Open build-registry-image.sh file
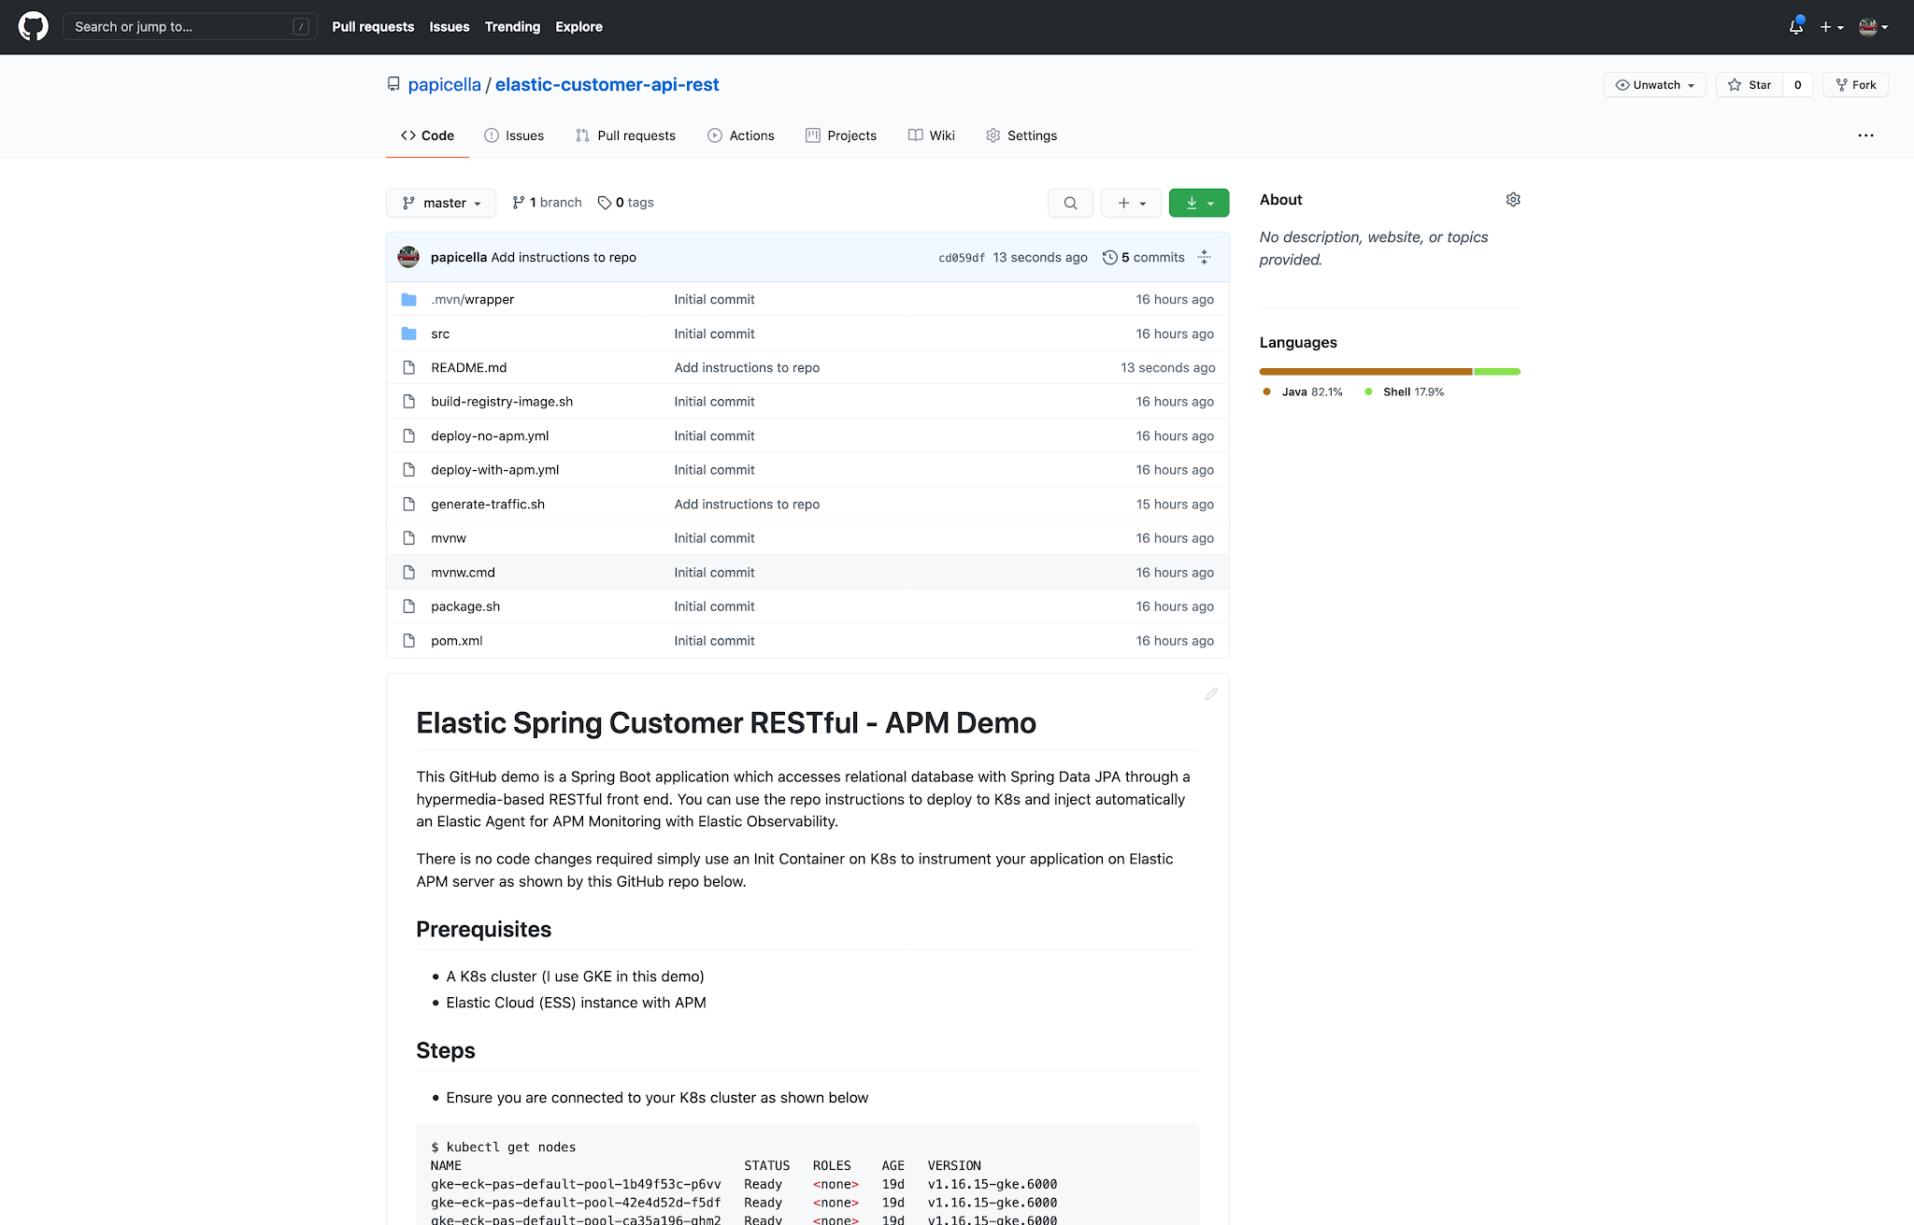This screenshot has width=1914, height=1225. (502, 402)
